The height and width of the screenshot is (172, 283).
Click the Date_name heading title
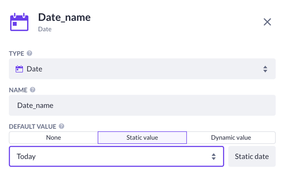click(x=64, y=17)
